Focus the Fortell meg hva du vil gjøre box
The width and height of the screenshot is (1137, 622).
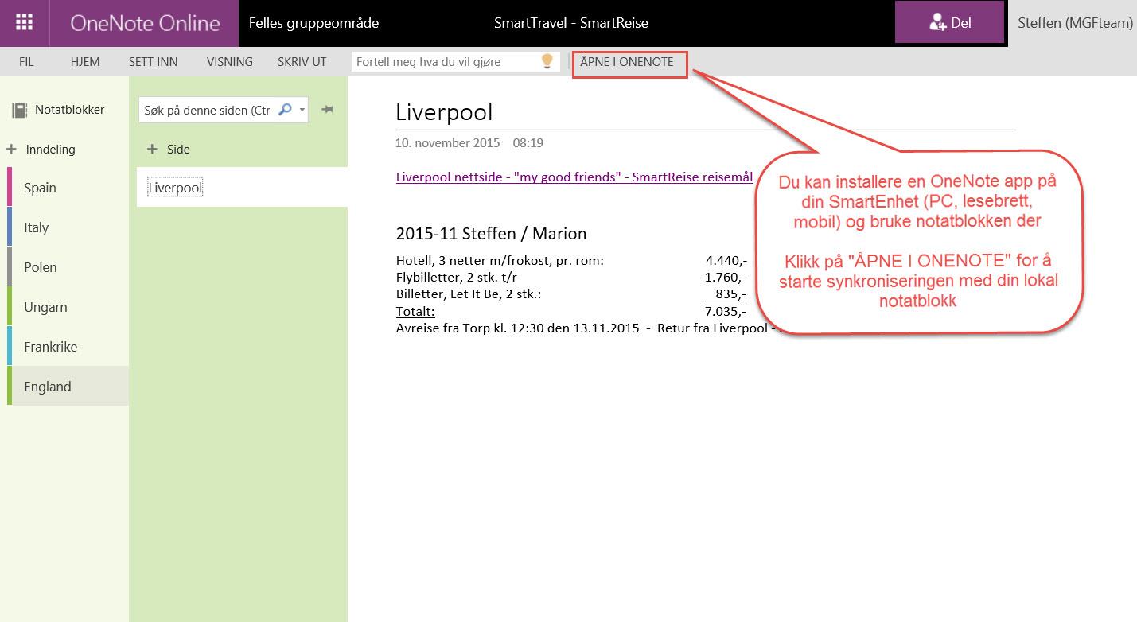(456, 61)
